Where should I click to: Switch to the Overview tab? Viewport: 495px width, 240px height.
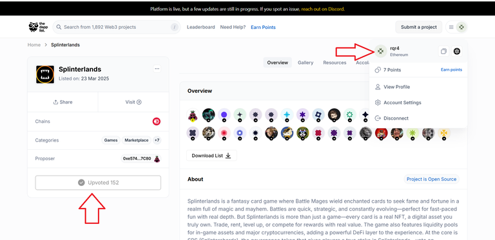coord(278,62)
